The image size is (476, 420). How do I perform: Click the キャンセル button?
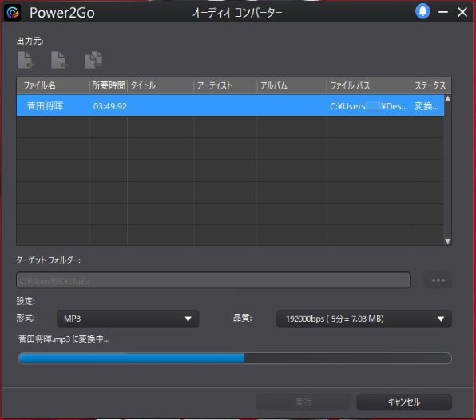(x=404, y=402)
